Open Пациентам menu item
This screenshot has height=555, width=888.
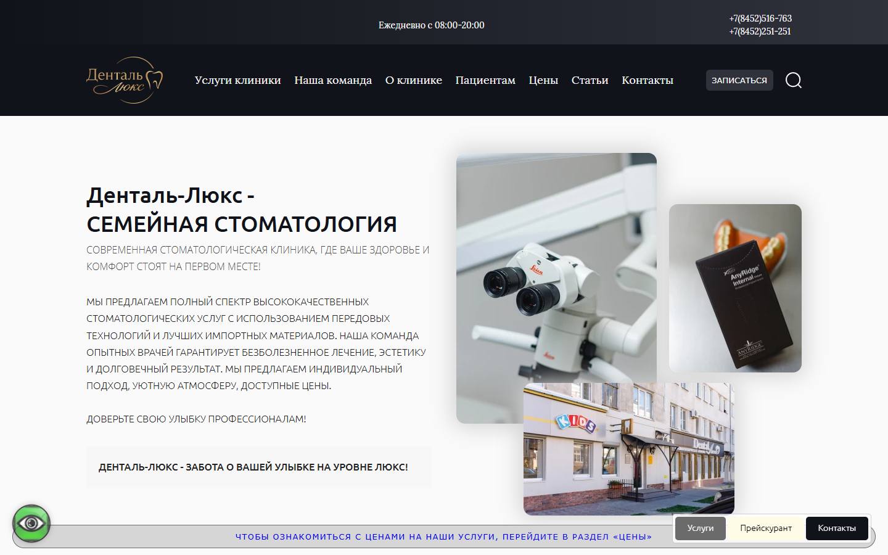485,80
